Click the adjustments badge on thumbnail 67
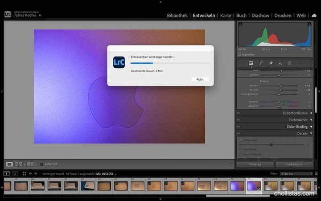 coord(116,184)
